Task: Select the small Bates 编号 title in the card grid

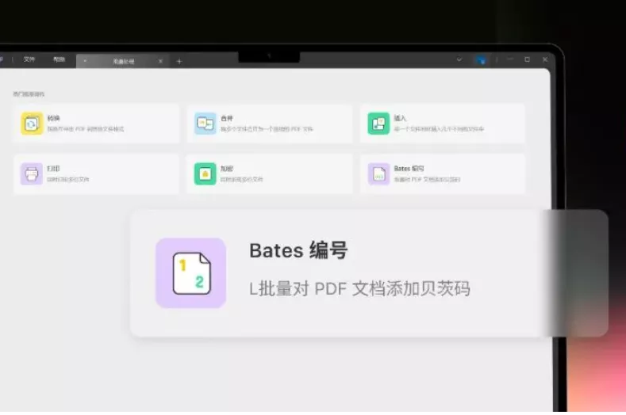Action: point(409,169)
